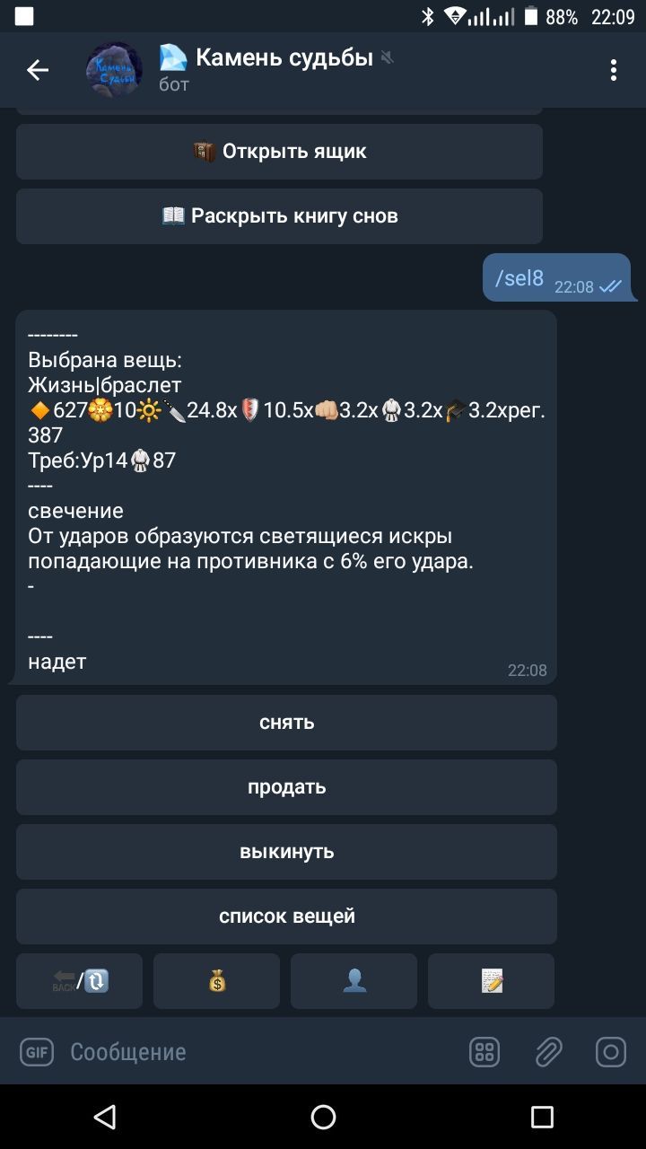Open the camera icon in message bar
This screenshot has height=1149, width=646.
click(611, 1052)
